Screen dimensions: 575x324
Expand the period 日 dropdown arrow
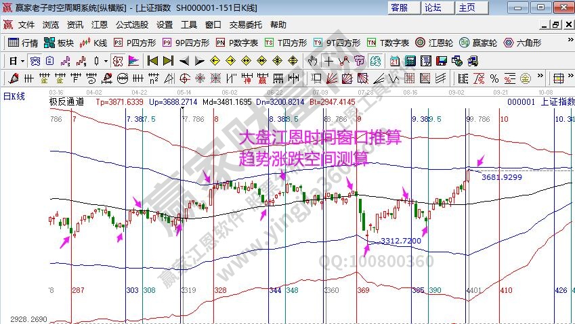[22, 61]
